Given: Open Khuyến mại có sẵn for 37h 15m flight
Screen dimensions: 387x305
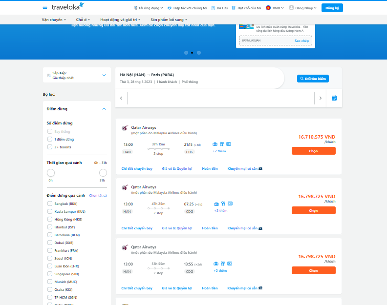Looking at the screenshot, I should click(245, 169).
